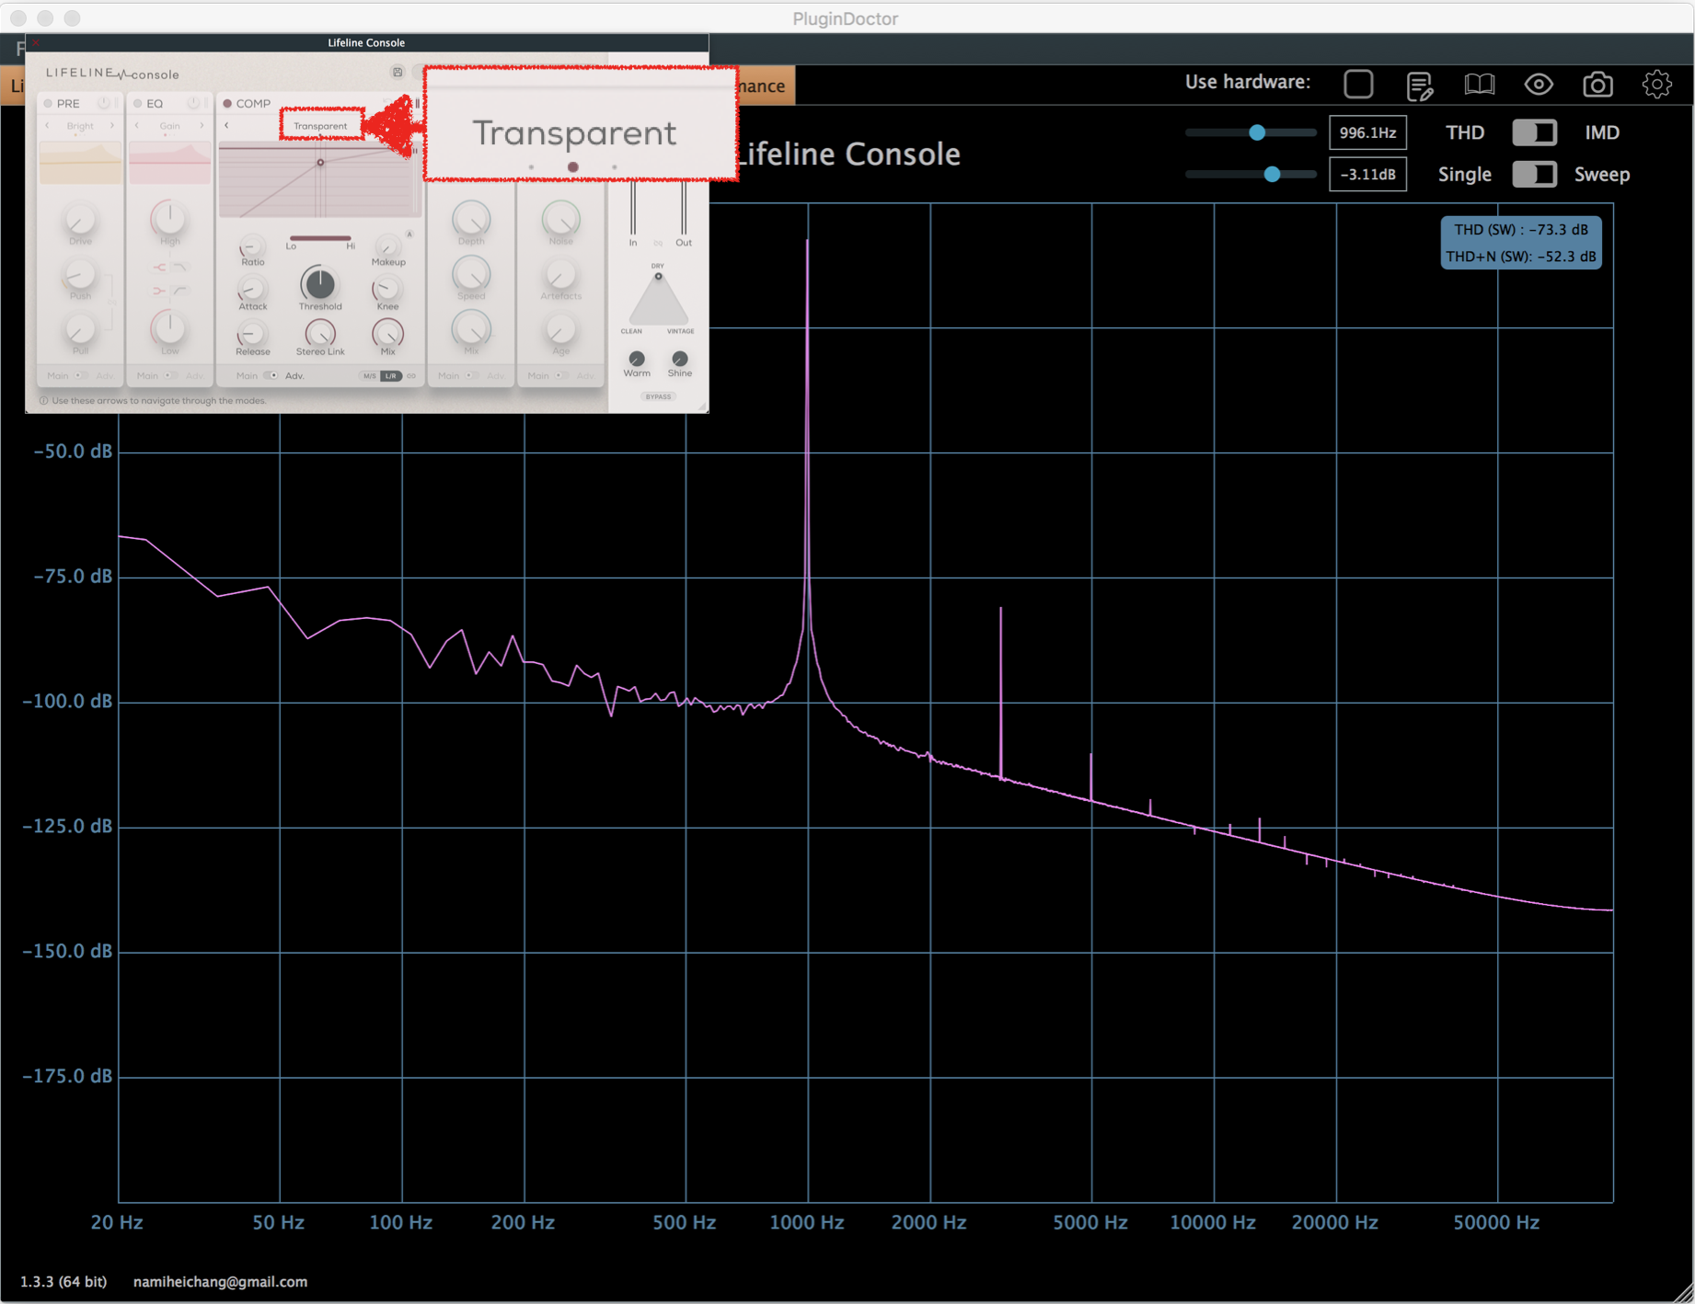Open the notes editor icon
Screen dimensions: 1695x1304
coord(1419,86)
